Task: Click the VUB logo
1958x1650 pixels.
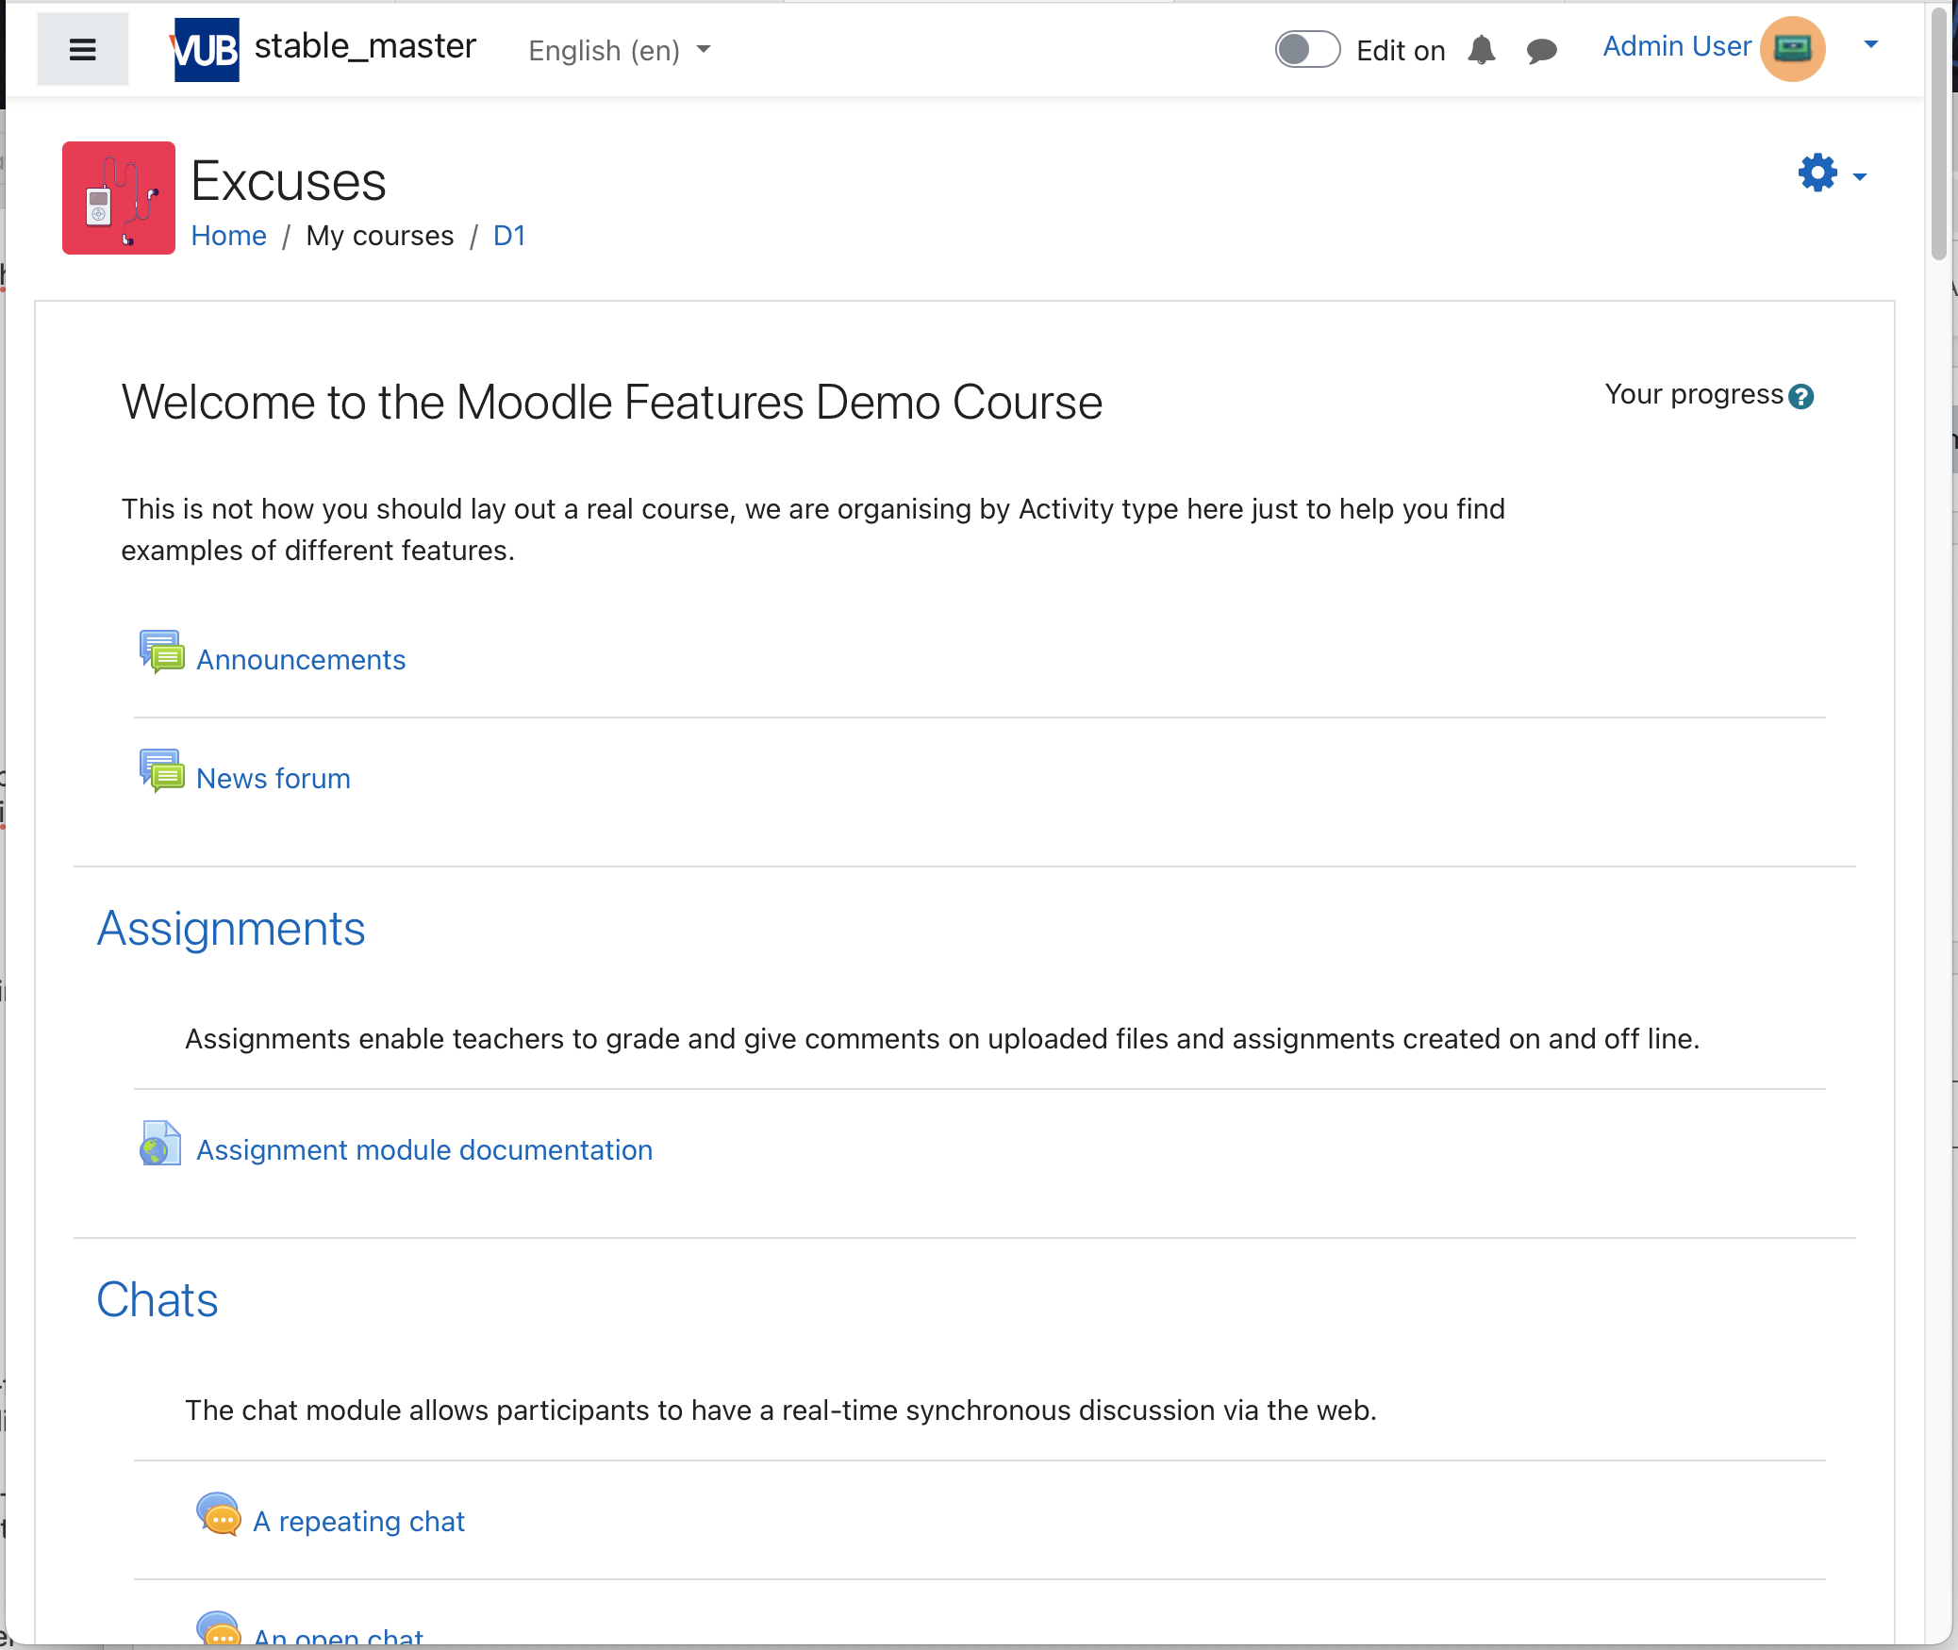Action: click(206, 49)
